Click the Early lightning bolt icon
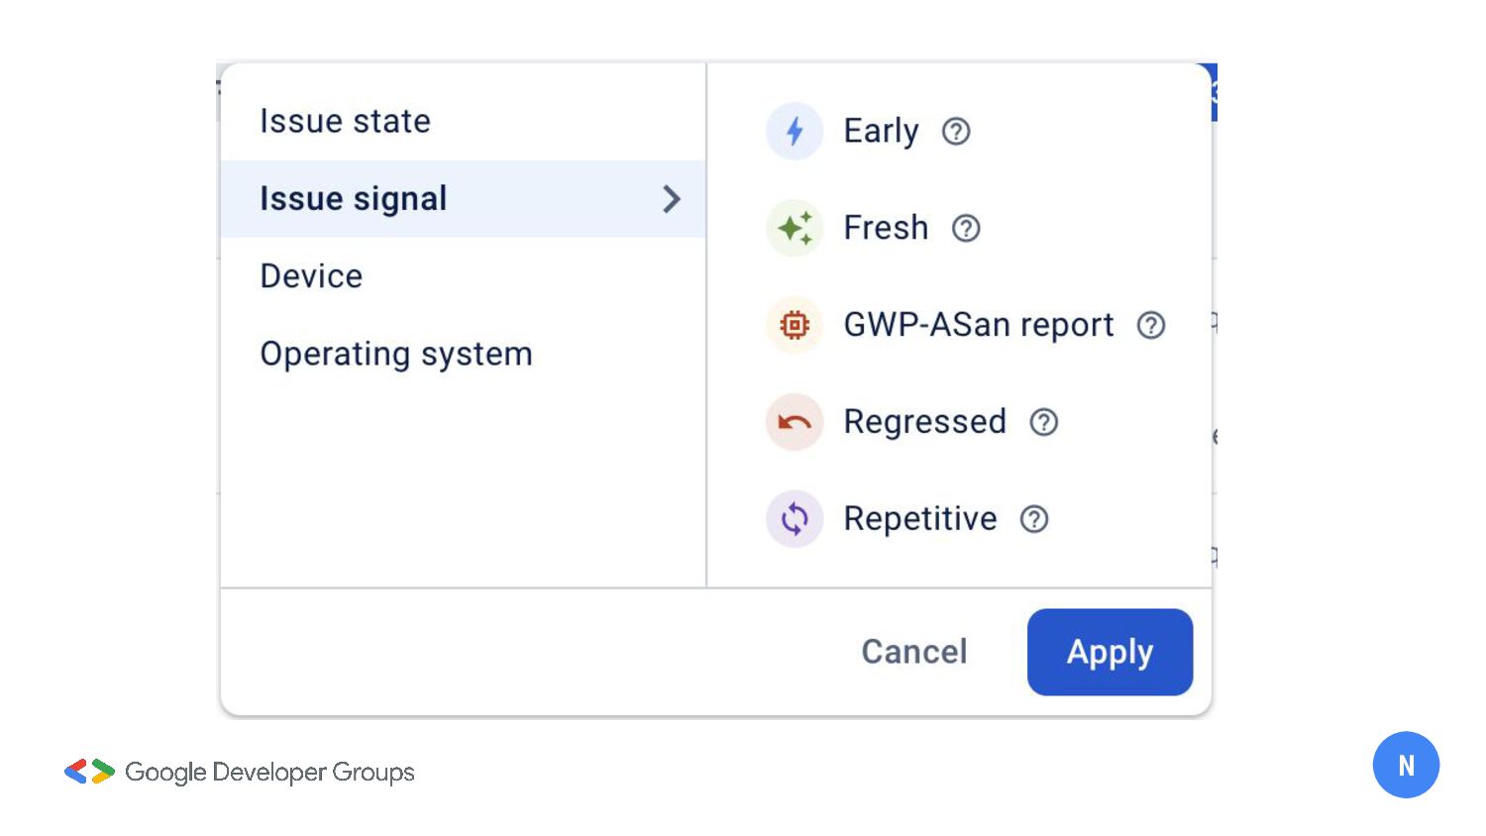The image size is (1486, 836). (x=795, y=131)
